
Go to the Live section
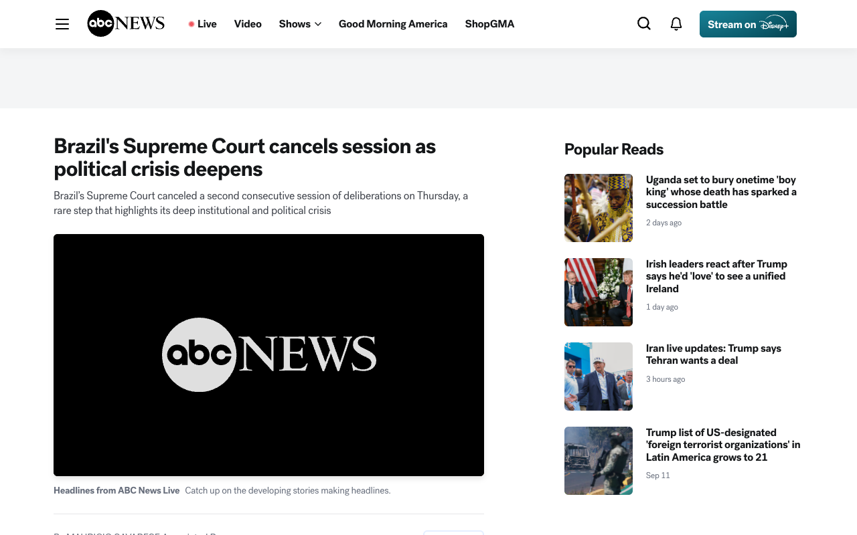(207, 24)
